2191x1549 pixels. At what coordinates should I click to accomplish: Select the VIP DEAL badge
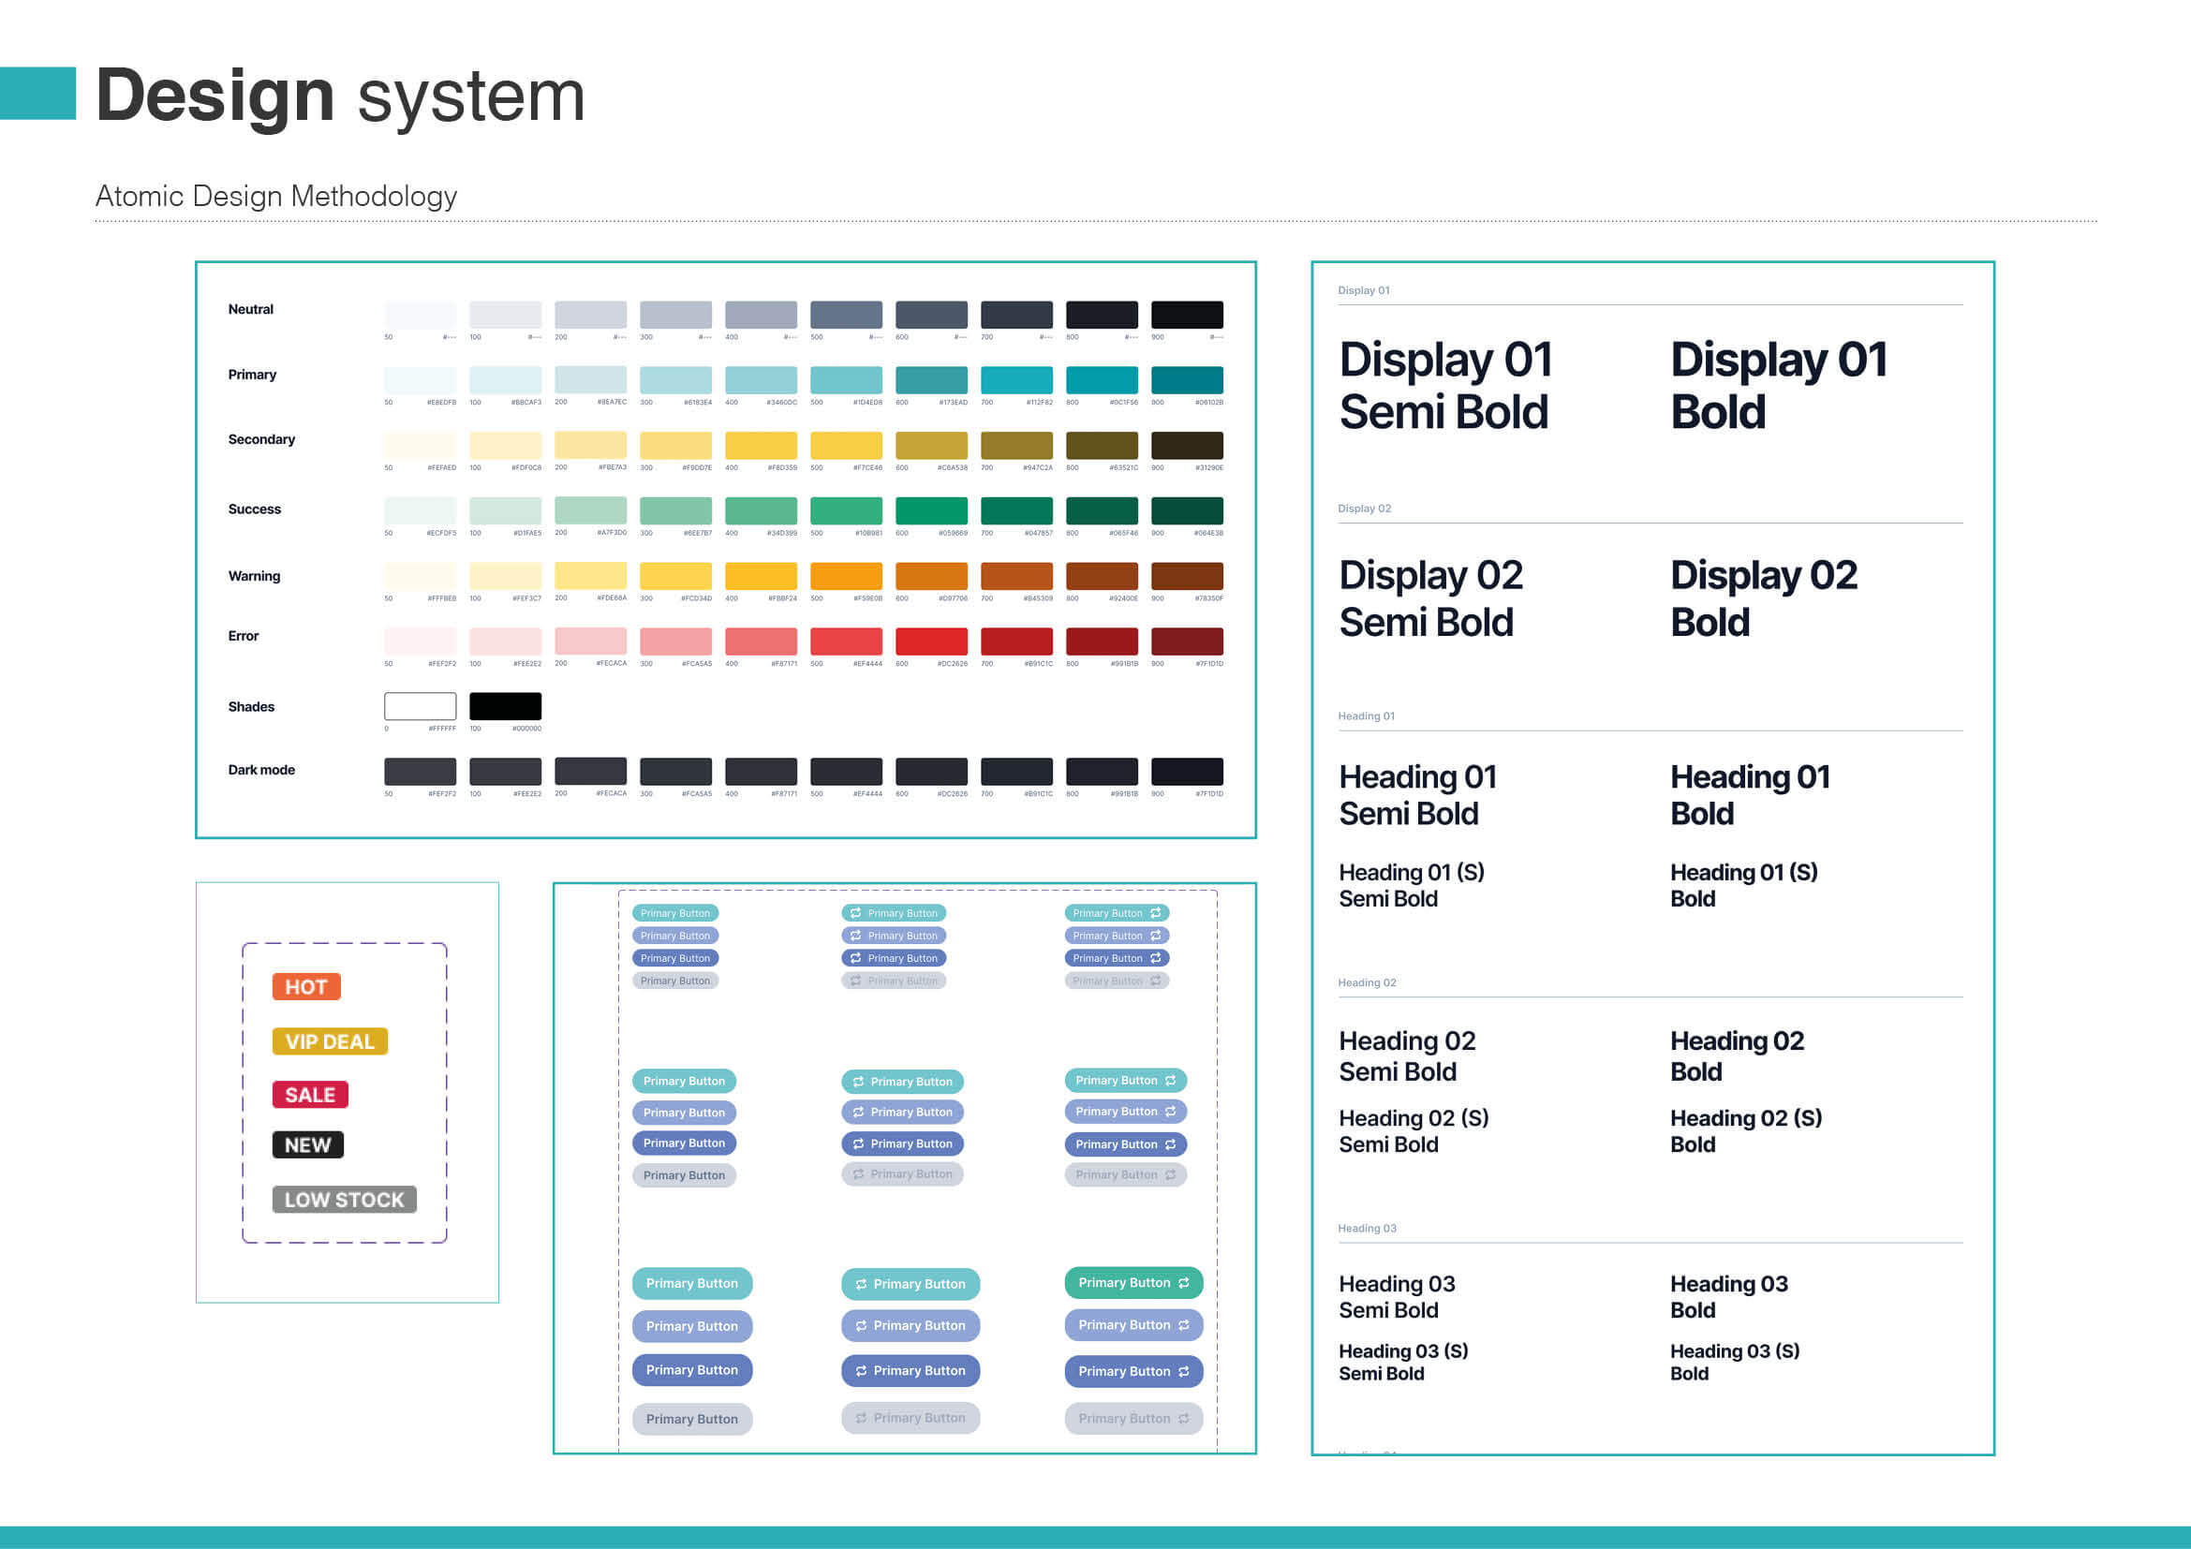click(329, 1040)
